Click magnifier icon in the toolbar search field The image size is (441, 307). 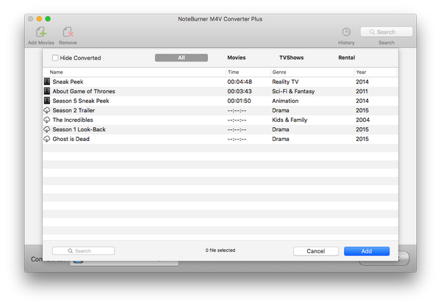click(372, 32)
